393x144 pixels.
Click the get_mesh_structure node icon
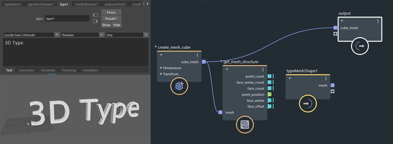click(x=245, y=124)
